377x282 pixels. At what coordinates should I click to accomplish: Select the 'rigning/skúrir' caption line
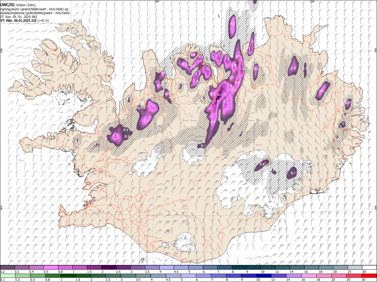tap(34, 9)
